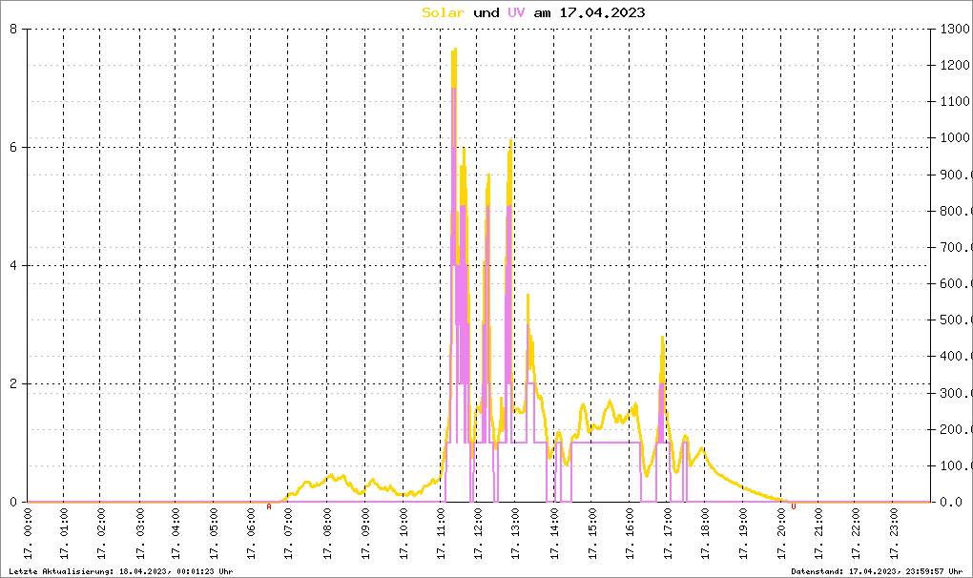Viewport: 973px width, 578px height.
Task: Click the time label '17. 20:00'
Action: pos(782,533)
